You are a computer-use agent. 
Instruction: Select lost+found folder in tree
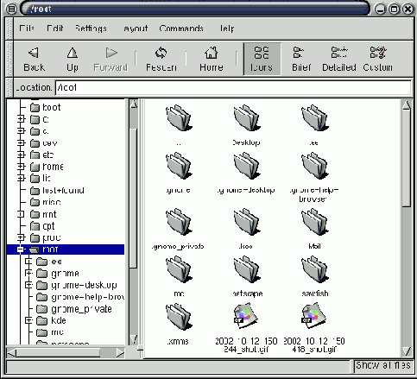coord(63,190)
